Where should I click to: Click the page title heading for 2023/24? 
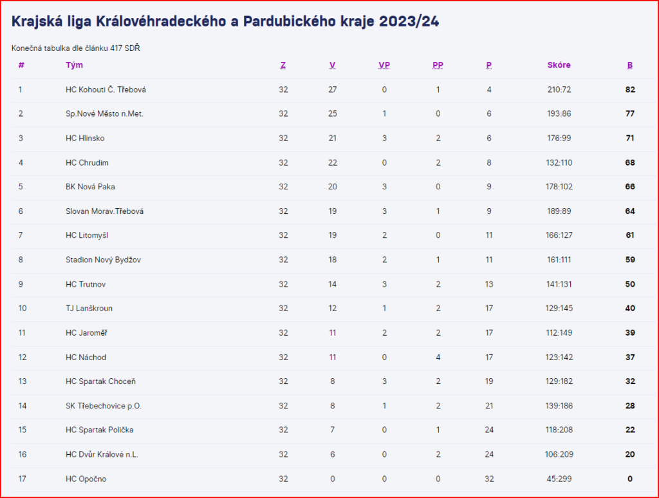coord(225,21)
